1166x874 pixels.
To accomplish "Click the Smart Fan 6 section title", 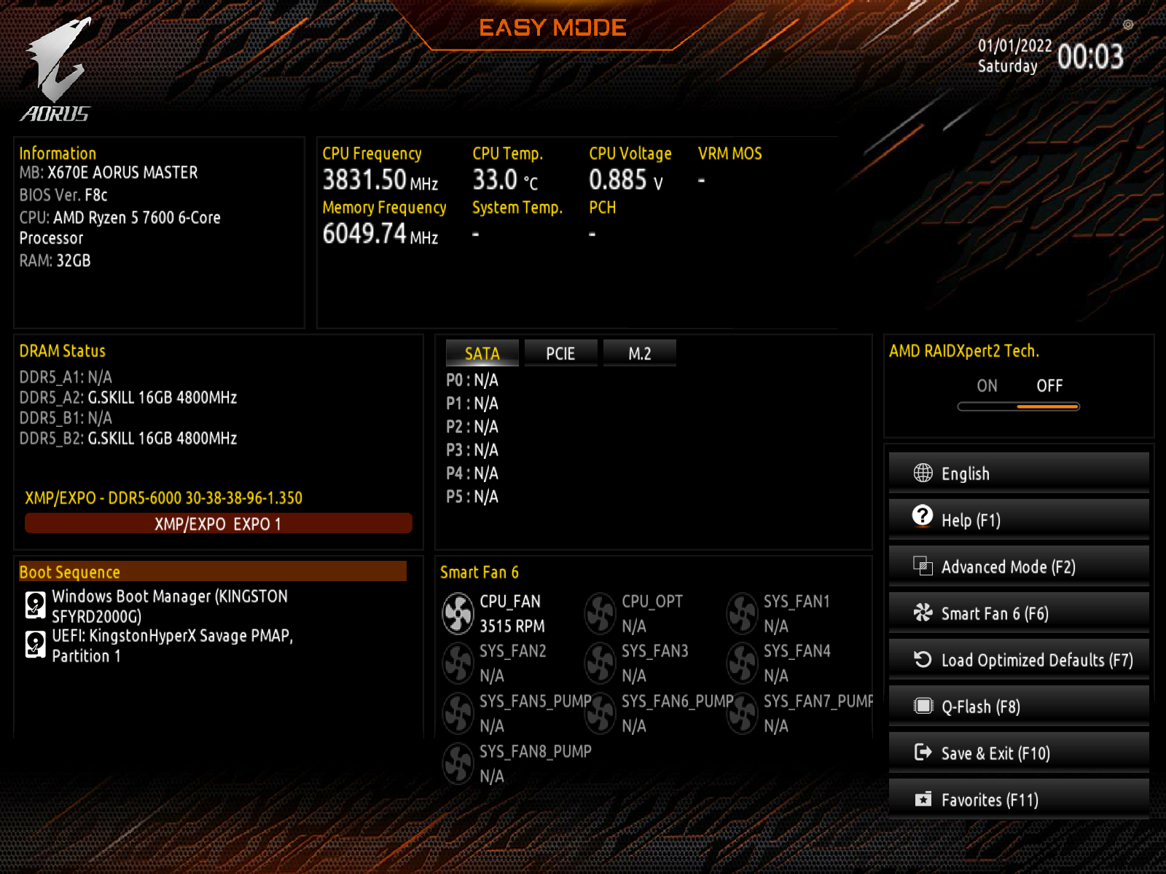I will (480, 572).
